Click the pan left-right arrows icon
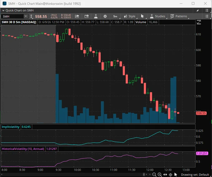212x177 pixels. pos(165,175)
